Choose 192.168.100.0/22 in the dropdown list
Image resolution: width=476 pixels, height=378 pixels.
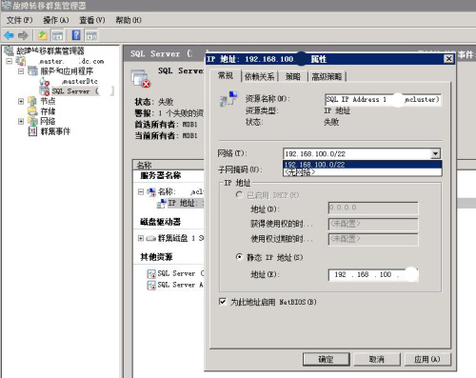362,165
